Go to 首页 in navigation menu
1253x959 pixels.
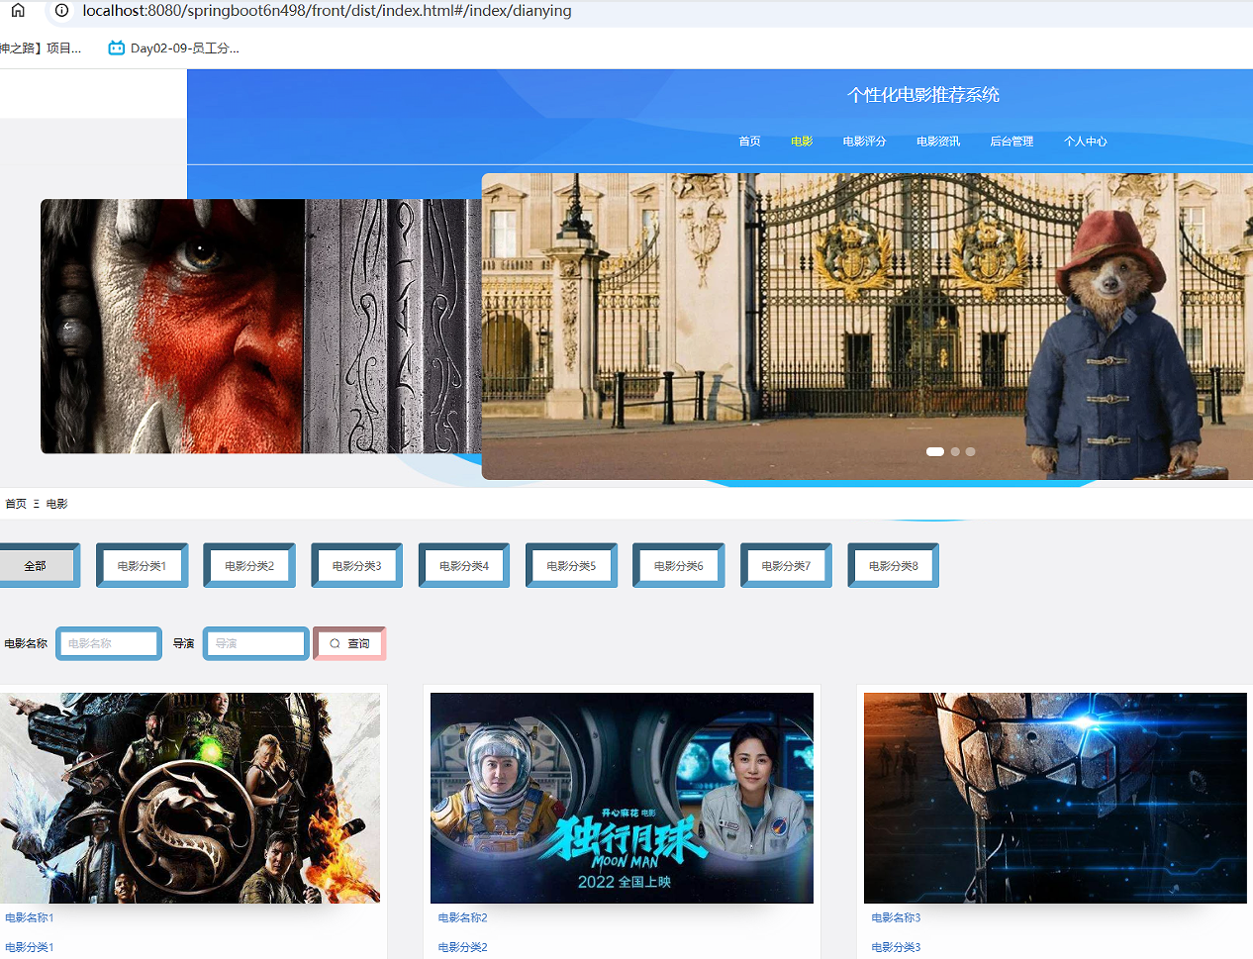pyautogui.click(x=749, y=142)
